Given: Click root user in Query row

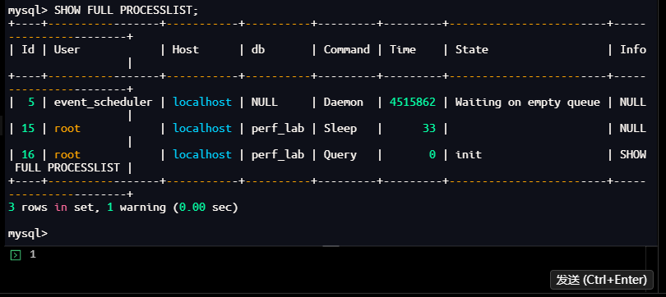Looking at the screenshot, I should pos(67,154).
